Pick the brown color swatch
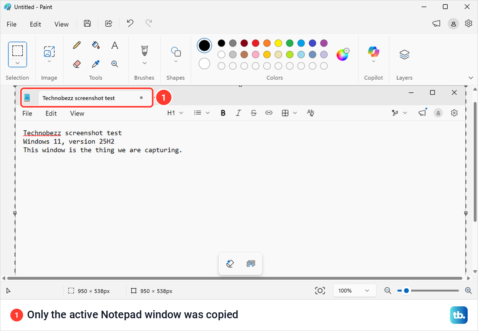Image resolution: width=478 pixels, height=331 pixels. (244, 55)
